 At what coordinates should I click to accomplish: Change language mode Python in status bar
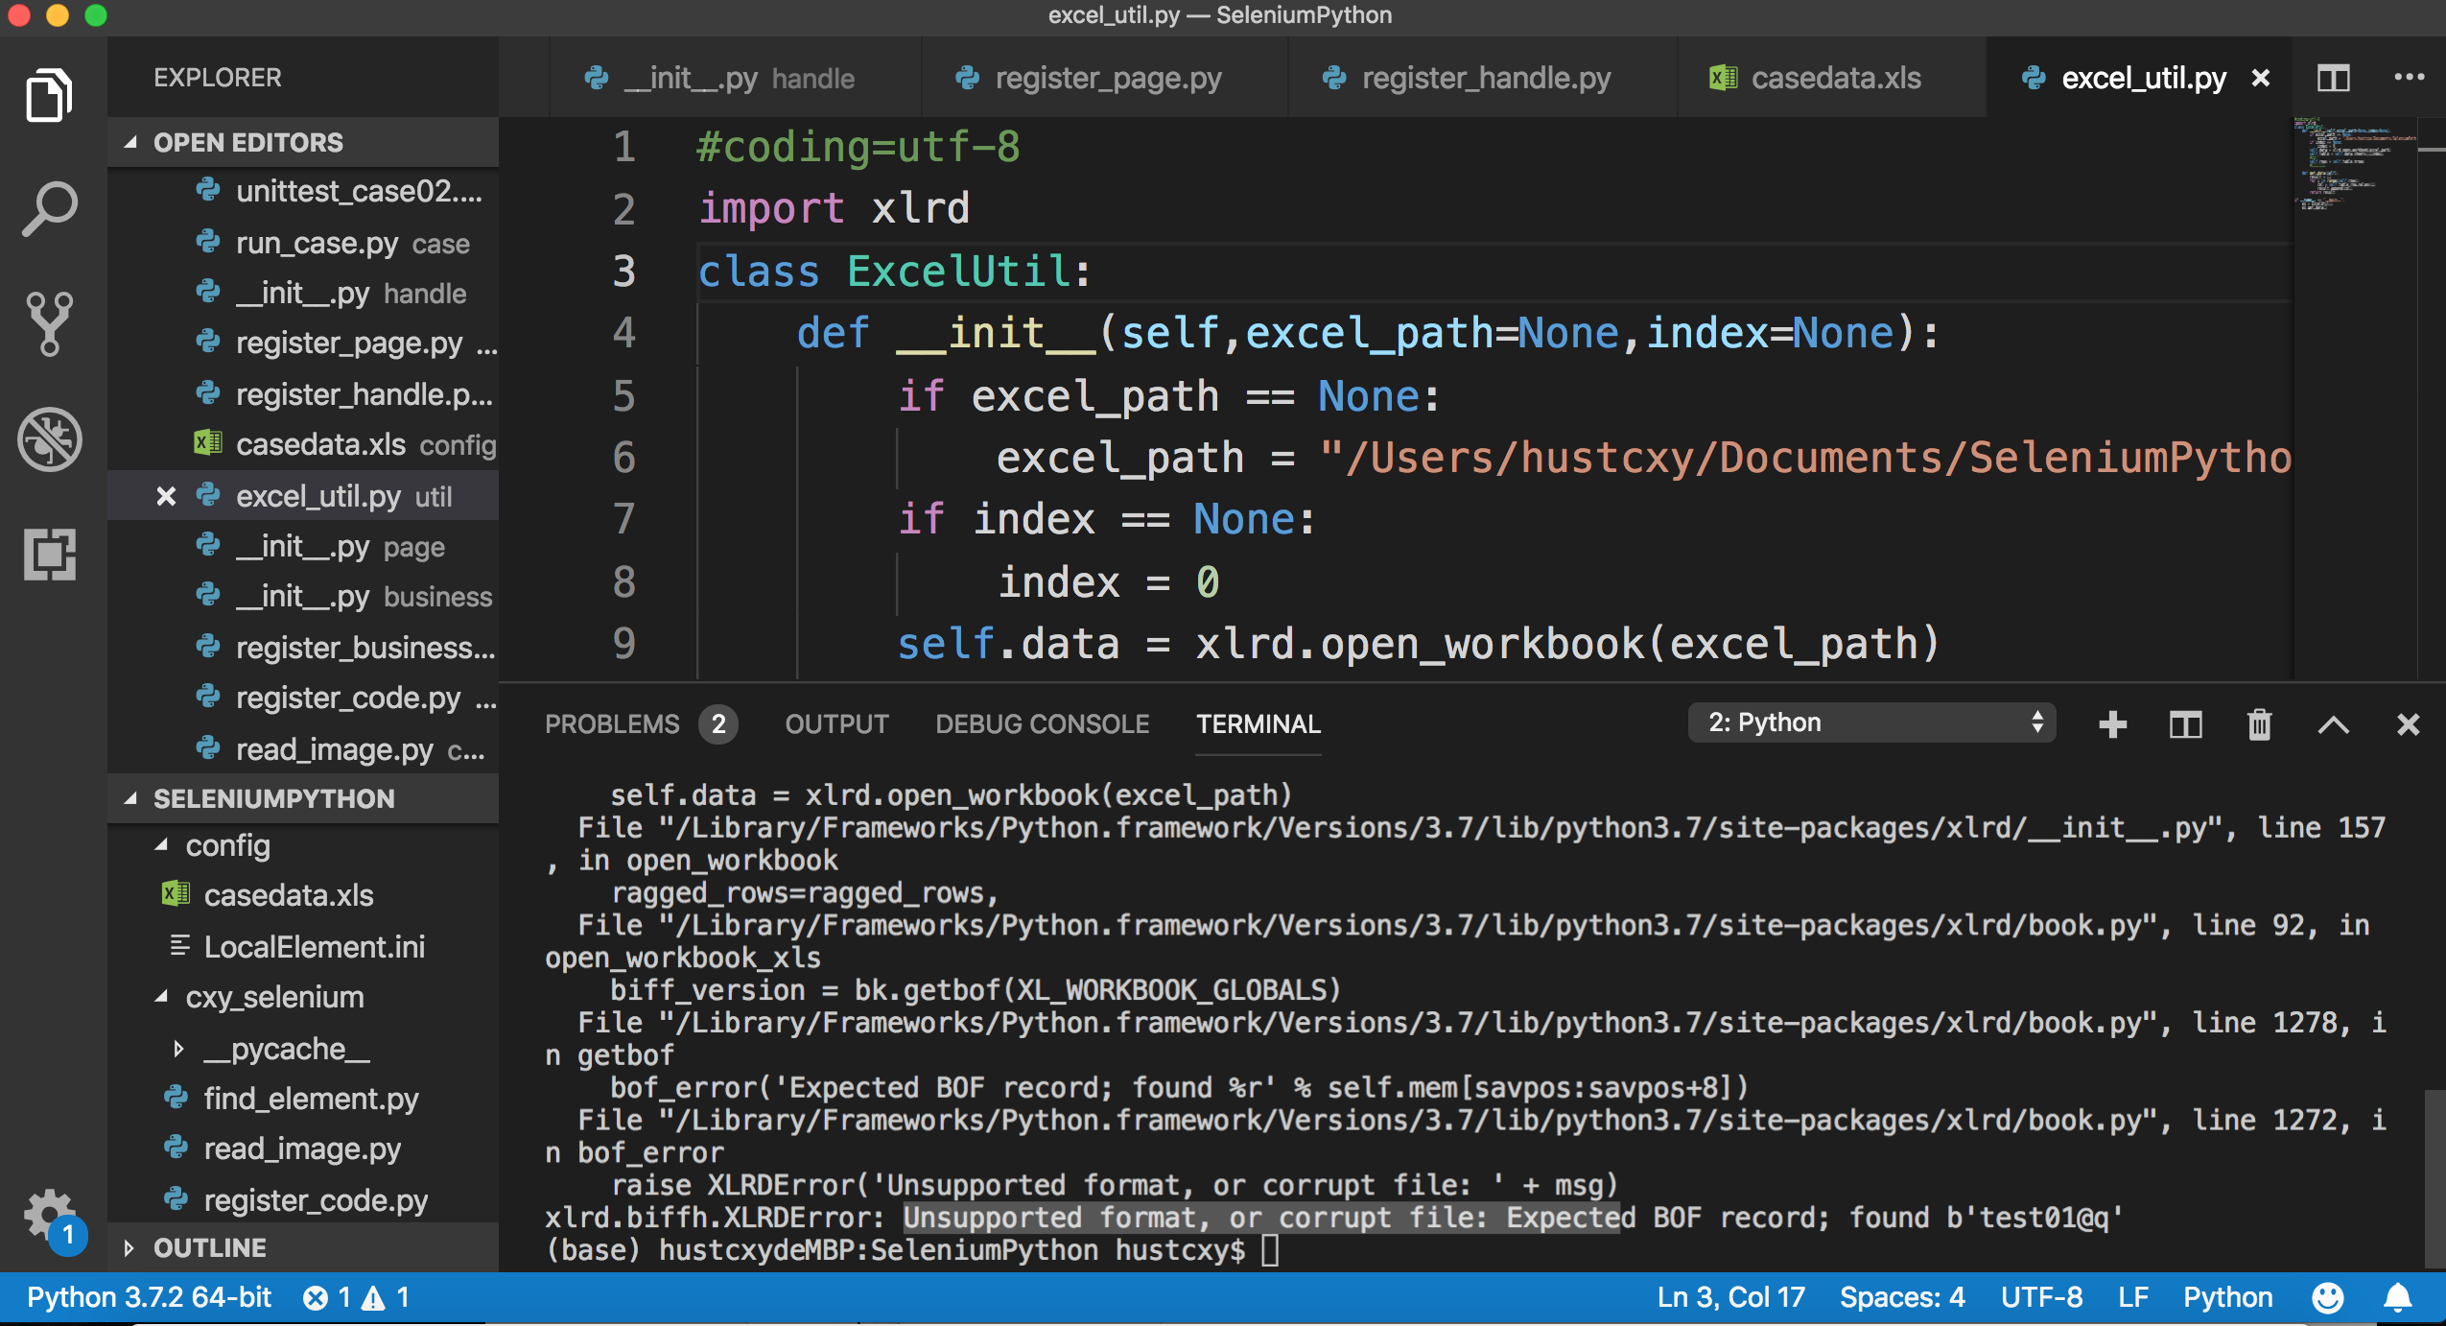[x=2227, y=1298]
